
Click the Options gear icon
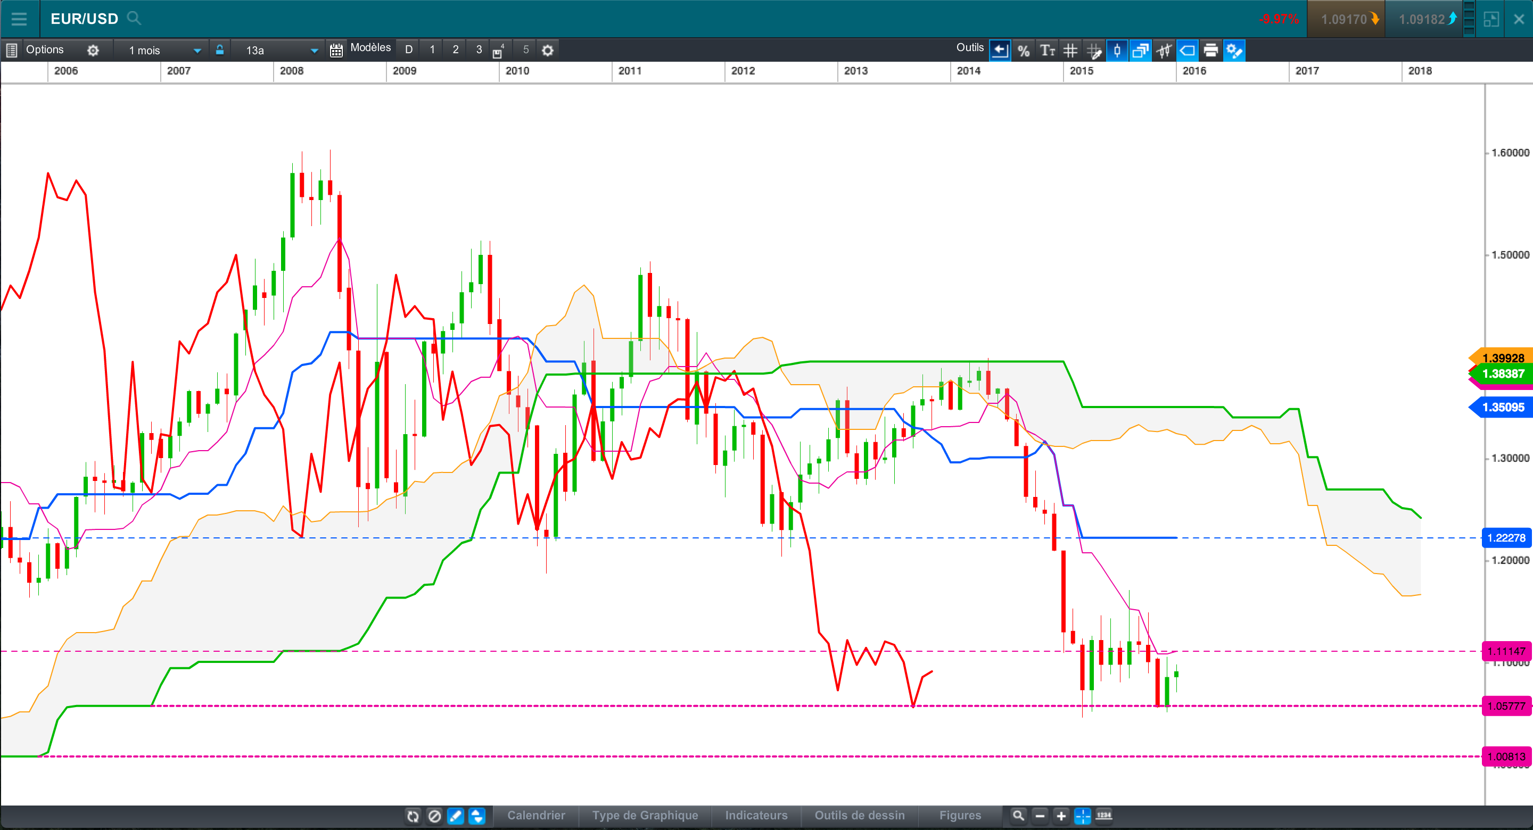pos(93,51)
